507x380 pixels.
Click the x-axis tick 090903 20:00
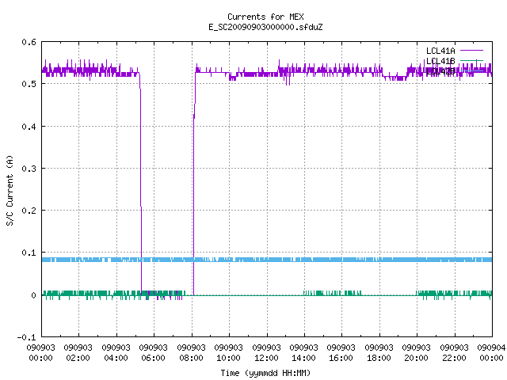pos(416,353)
